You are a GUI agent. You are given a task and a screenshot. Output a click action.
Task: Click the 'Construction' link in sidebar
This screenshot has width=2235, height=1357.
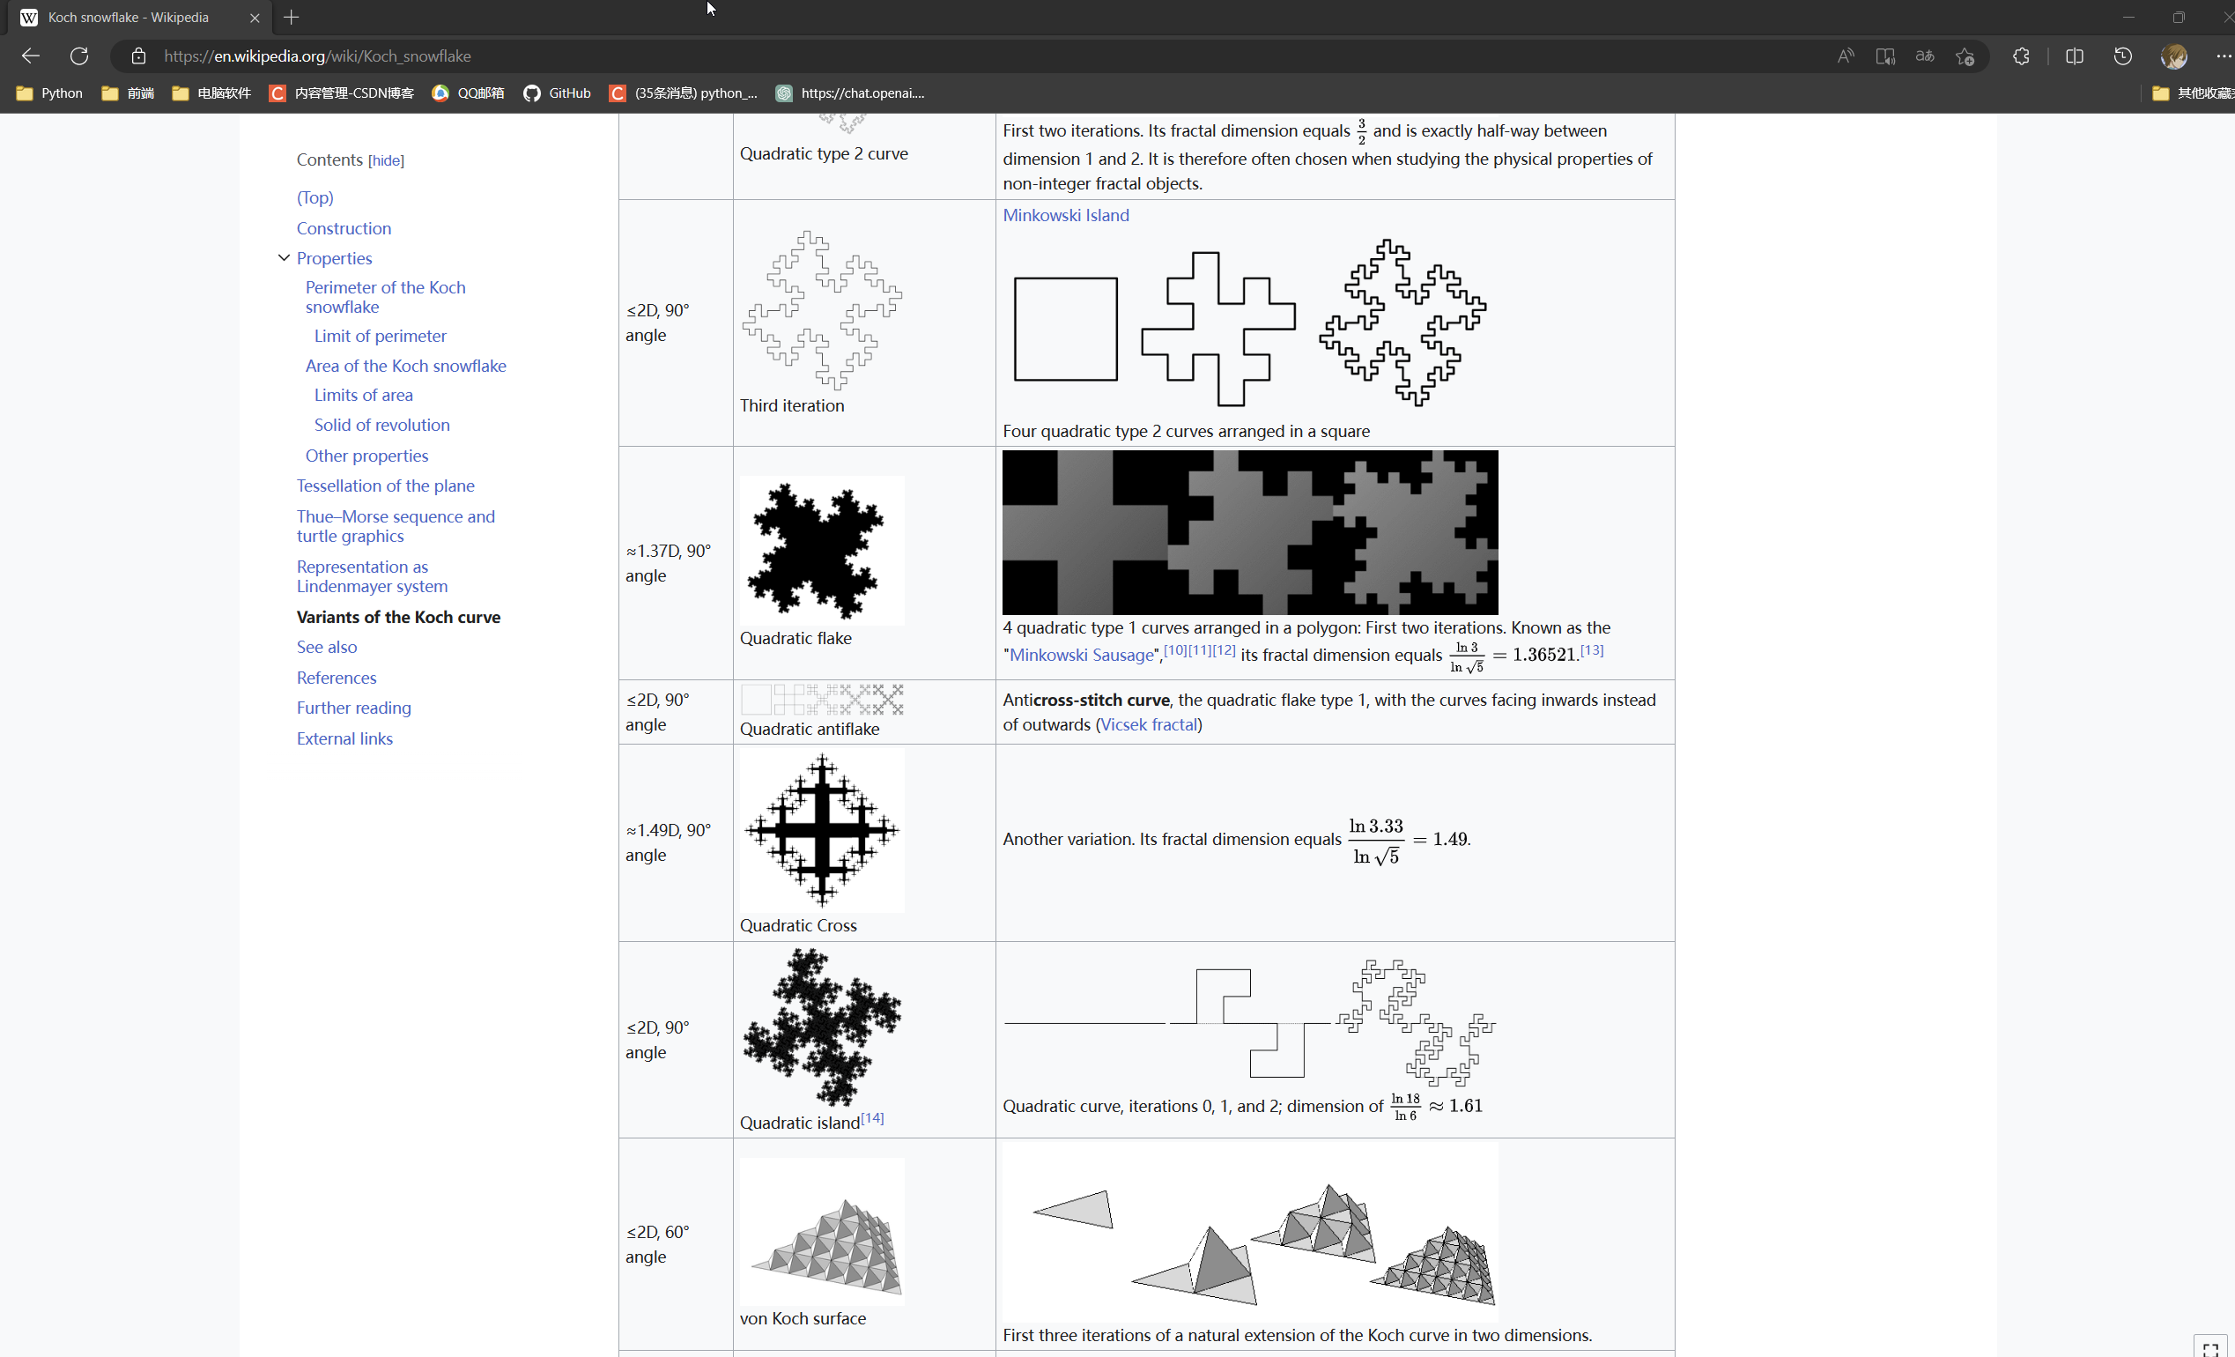[344, 228]
